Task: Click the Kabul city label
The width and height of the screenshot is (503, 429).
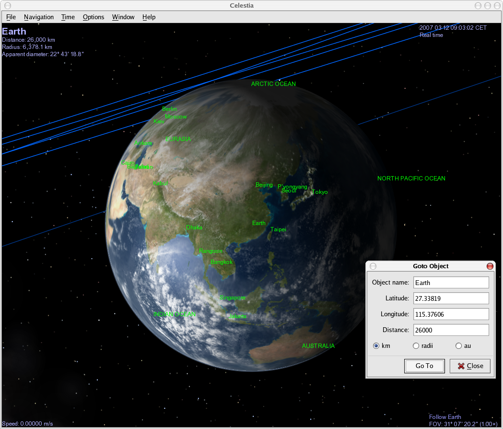Action: (160, 183)
